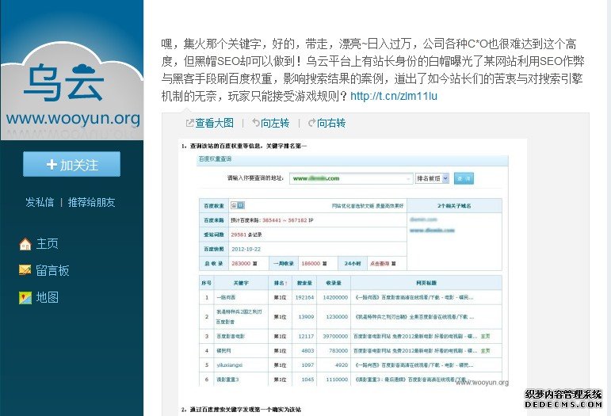The image size is (611, 416).
Task: Click the 2012-10-22 百度快照 date
Action: coord(246,249)
